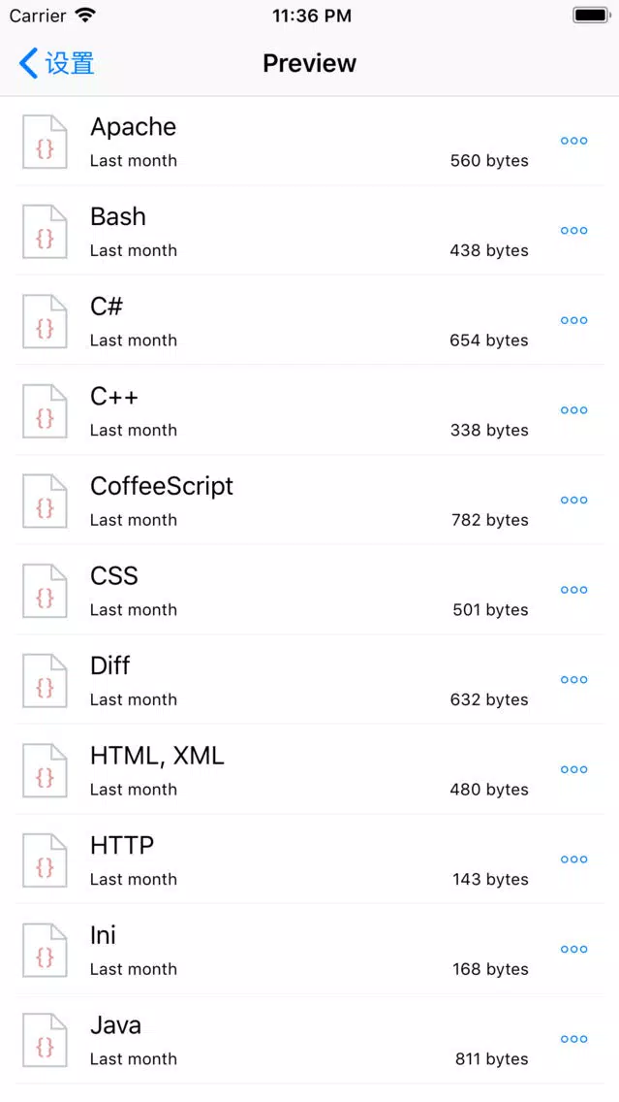Screen dimensions: 619x1102
Task: Click the 560 bytes size label
Action: point(489,161)
